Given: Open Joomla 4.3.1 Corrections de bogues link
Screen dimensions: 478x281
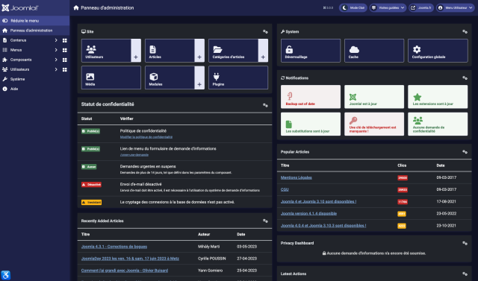Looking at the screenshot, I should pos(114,247).
